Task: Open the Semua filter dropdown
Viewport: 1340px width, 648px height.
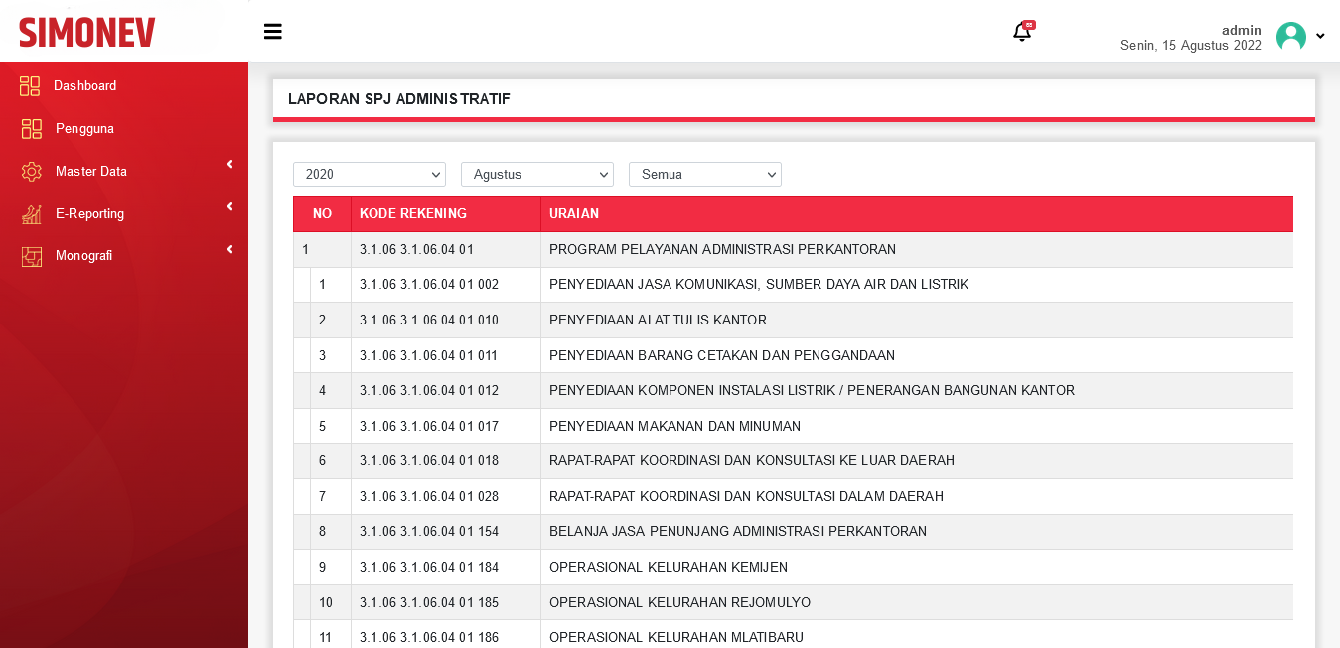Action: click(704, 175)
